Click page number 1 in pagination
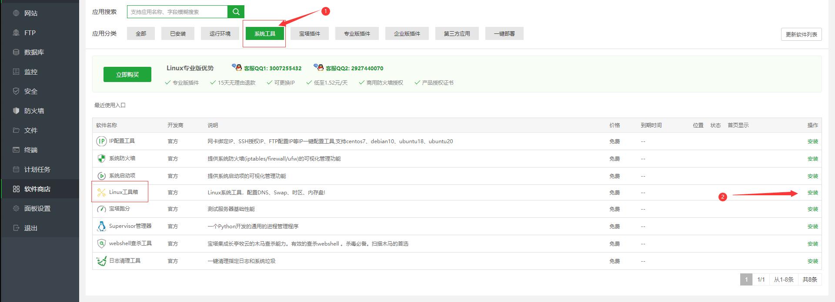 (746, 279)
